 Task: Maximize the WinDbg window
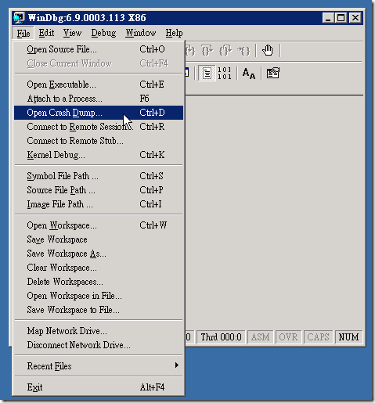[x=341, y=18]
